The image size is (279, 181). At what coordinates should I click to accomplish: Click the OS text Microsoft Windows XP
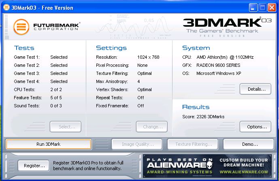(x=219, y=73)
